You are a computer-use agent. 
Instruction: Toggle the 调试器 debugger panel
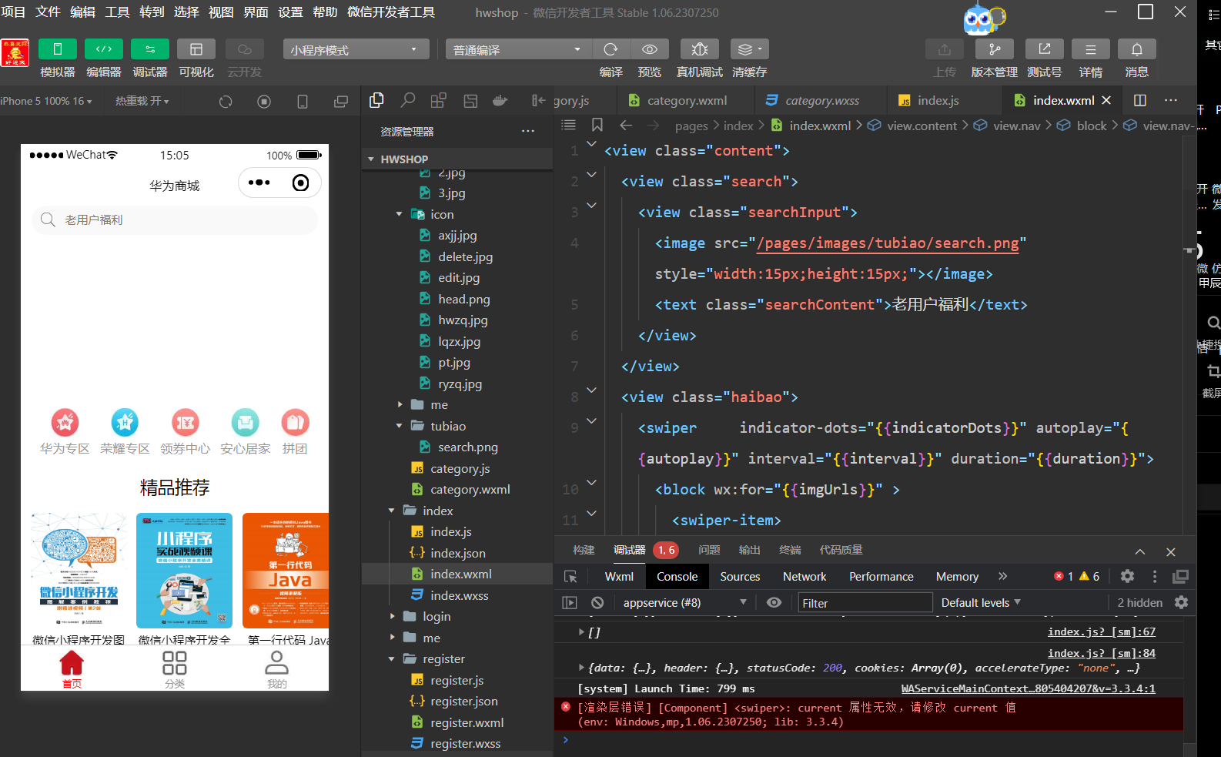click(x=150, y=49)
